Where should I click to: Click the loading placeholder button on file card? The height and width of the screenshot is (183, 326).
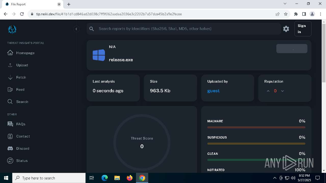(292, 49)
